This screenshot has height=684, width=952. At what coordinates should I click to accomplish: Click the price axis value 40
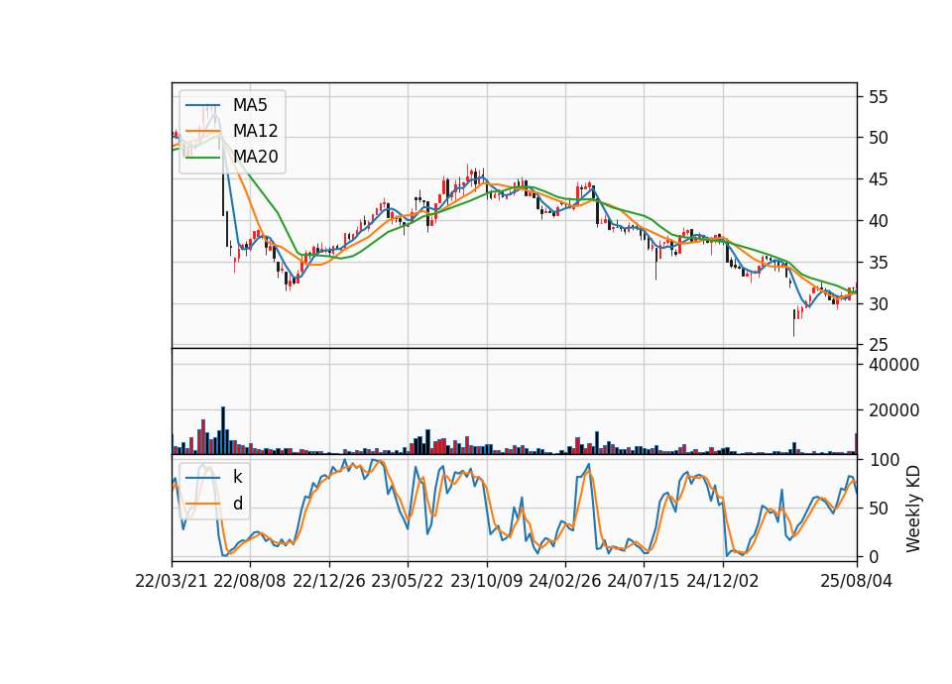pos(878,221)
